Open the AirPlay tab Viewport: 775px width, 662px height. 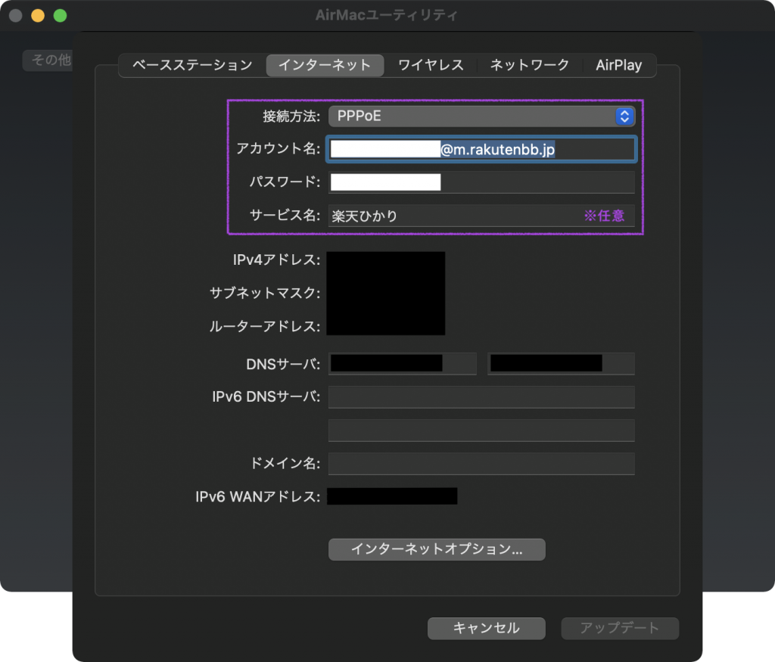(x=618, y=65)
